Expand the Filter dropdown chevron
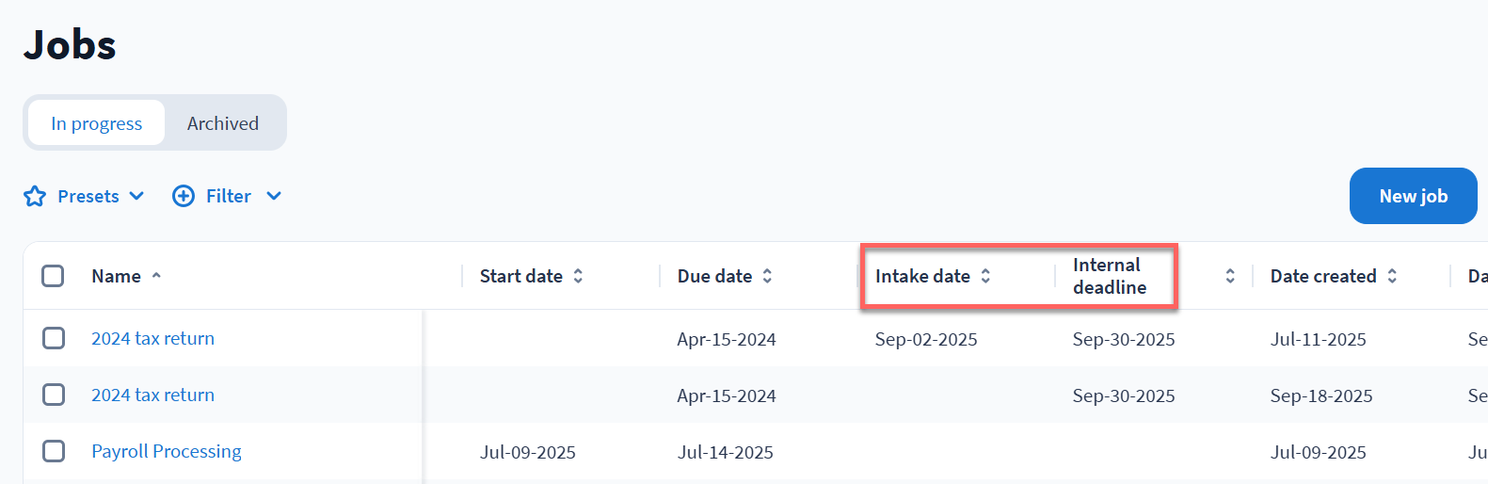This screenshot has width=1488, height=484. pos(274,196)
